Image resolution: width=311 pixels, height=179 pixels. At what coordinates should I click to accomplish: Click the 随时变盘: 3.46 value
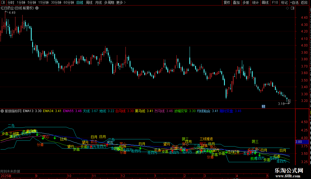tap(230, 111)
